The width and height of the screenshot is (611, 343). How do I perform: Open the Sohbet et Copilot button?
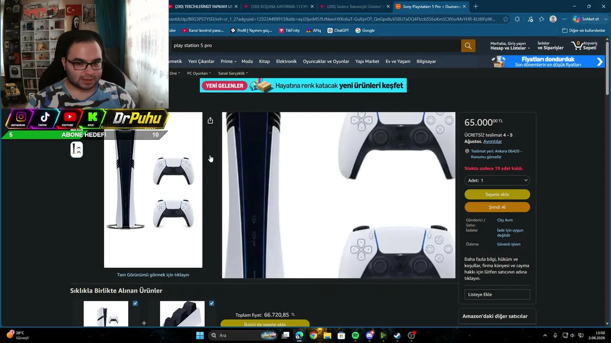coord(586,19)
